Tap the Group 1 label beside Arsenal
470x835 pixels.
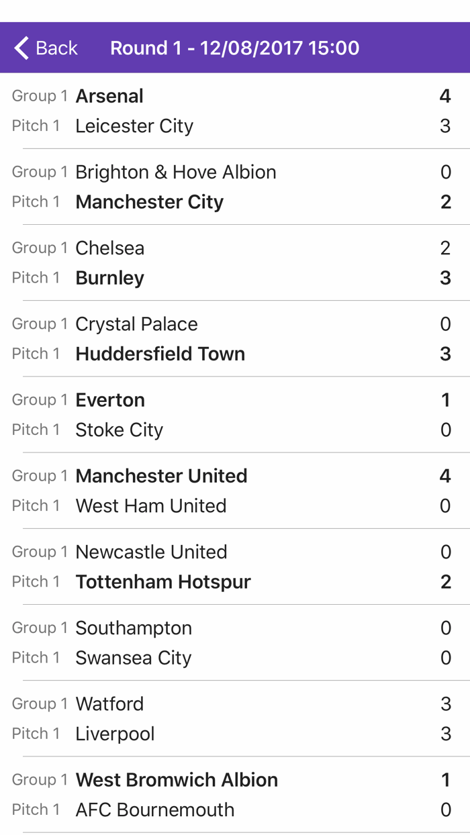coord(39,96)
